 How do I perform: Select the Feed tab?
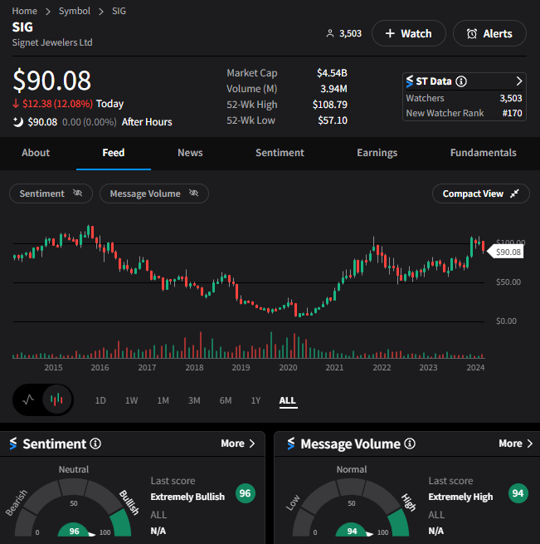click(x=114, y=153)
